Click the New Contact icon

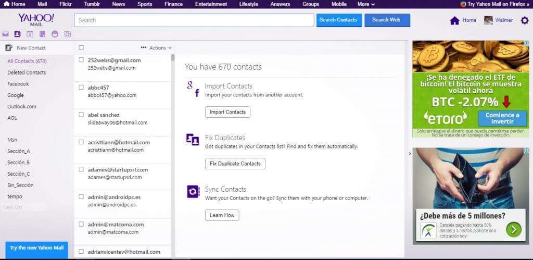pos(9,48)
